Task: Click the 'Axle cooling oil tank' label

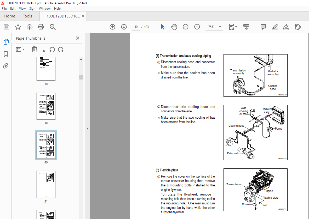Action: pos(244,111)
